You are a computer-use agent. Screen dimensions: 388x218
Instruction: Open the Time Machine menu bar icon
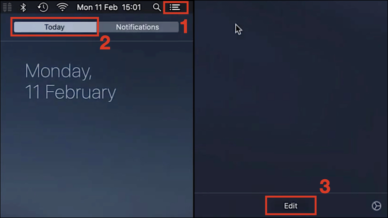pyautogui.click(x=43, y=7)
